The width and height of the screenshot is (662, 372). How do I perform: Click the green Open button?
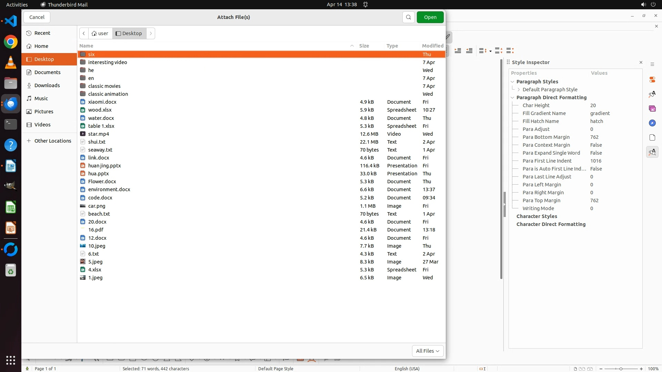tap(430, 17)
